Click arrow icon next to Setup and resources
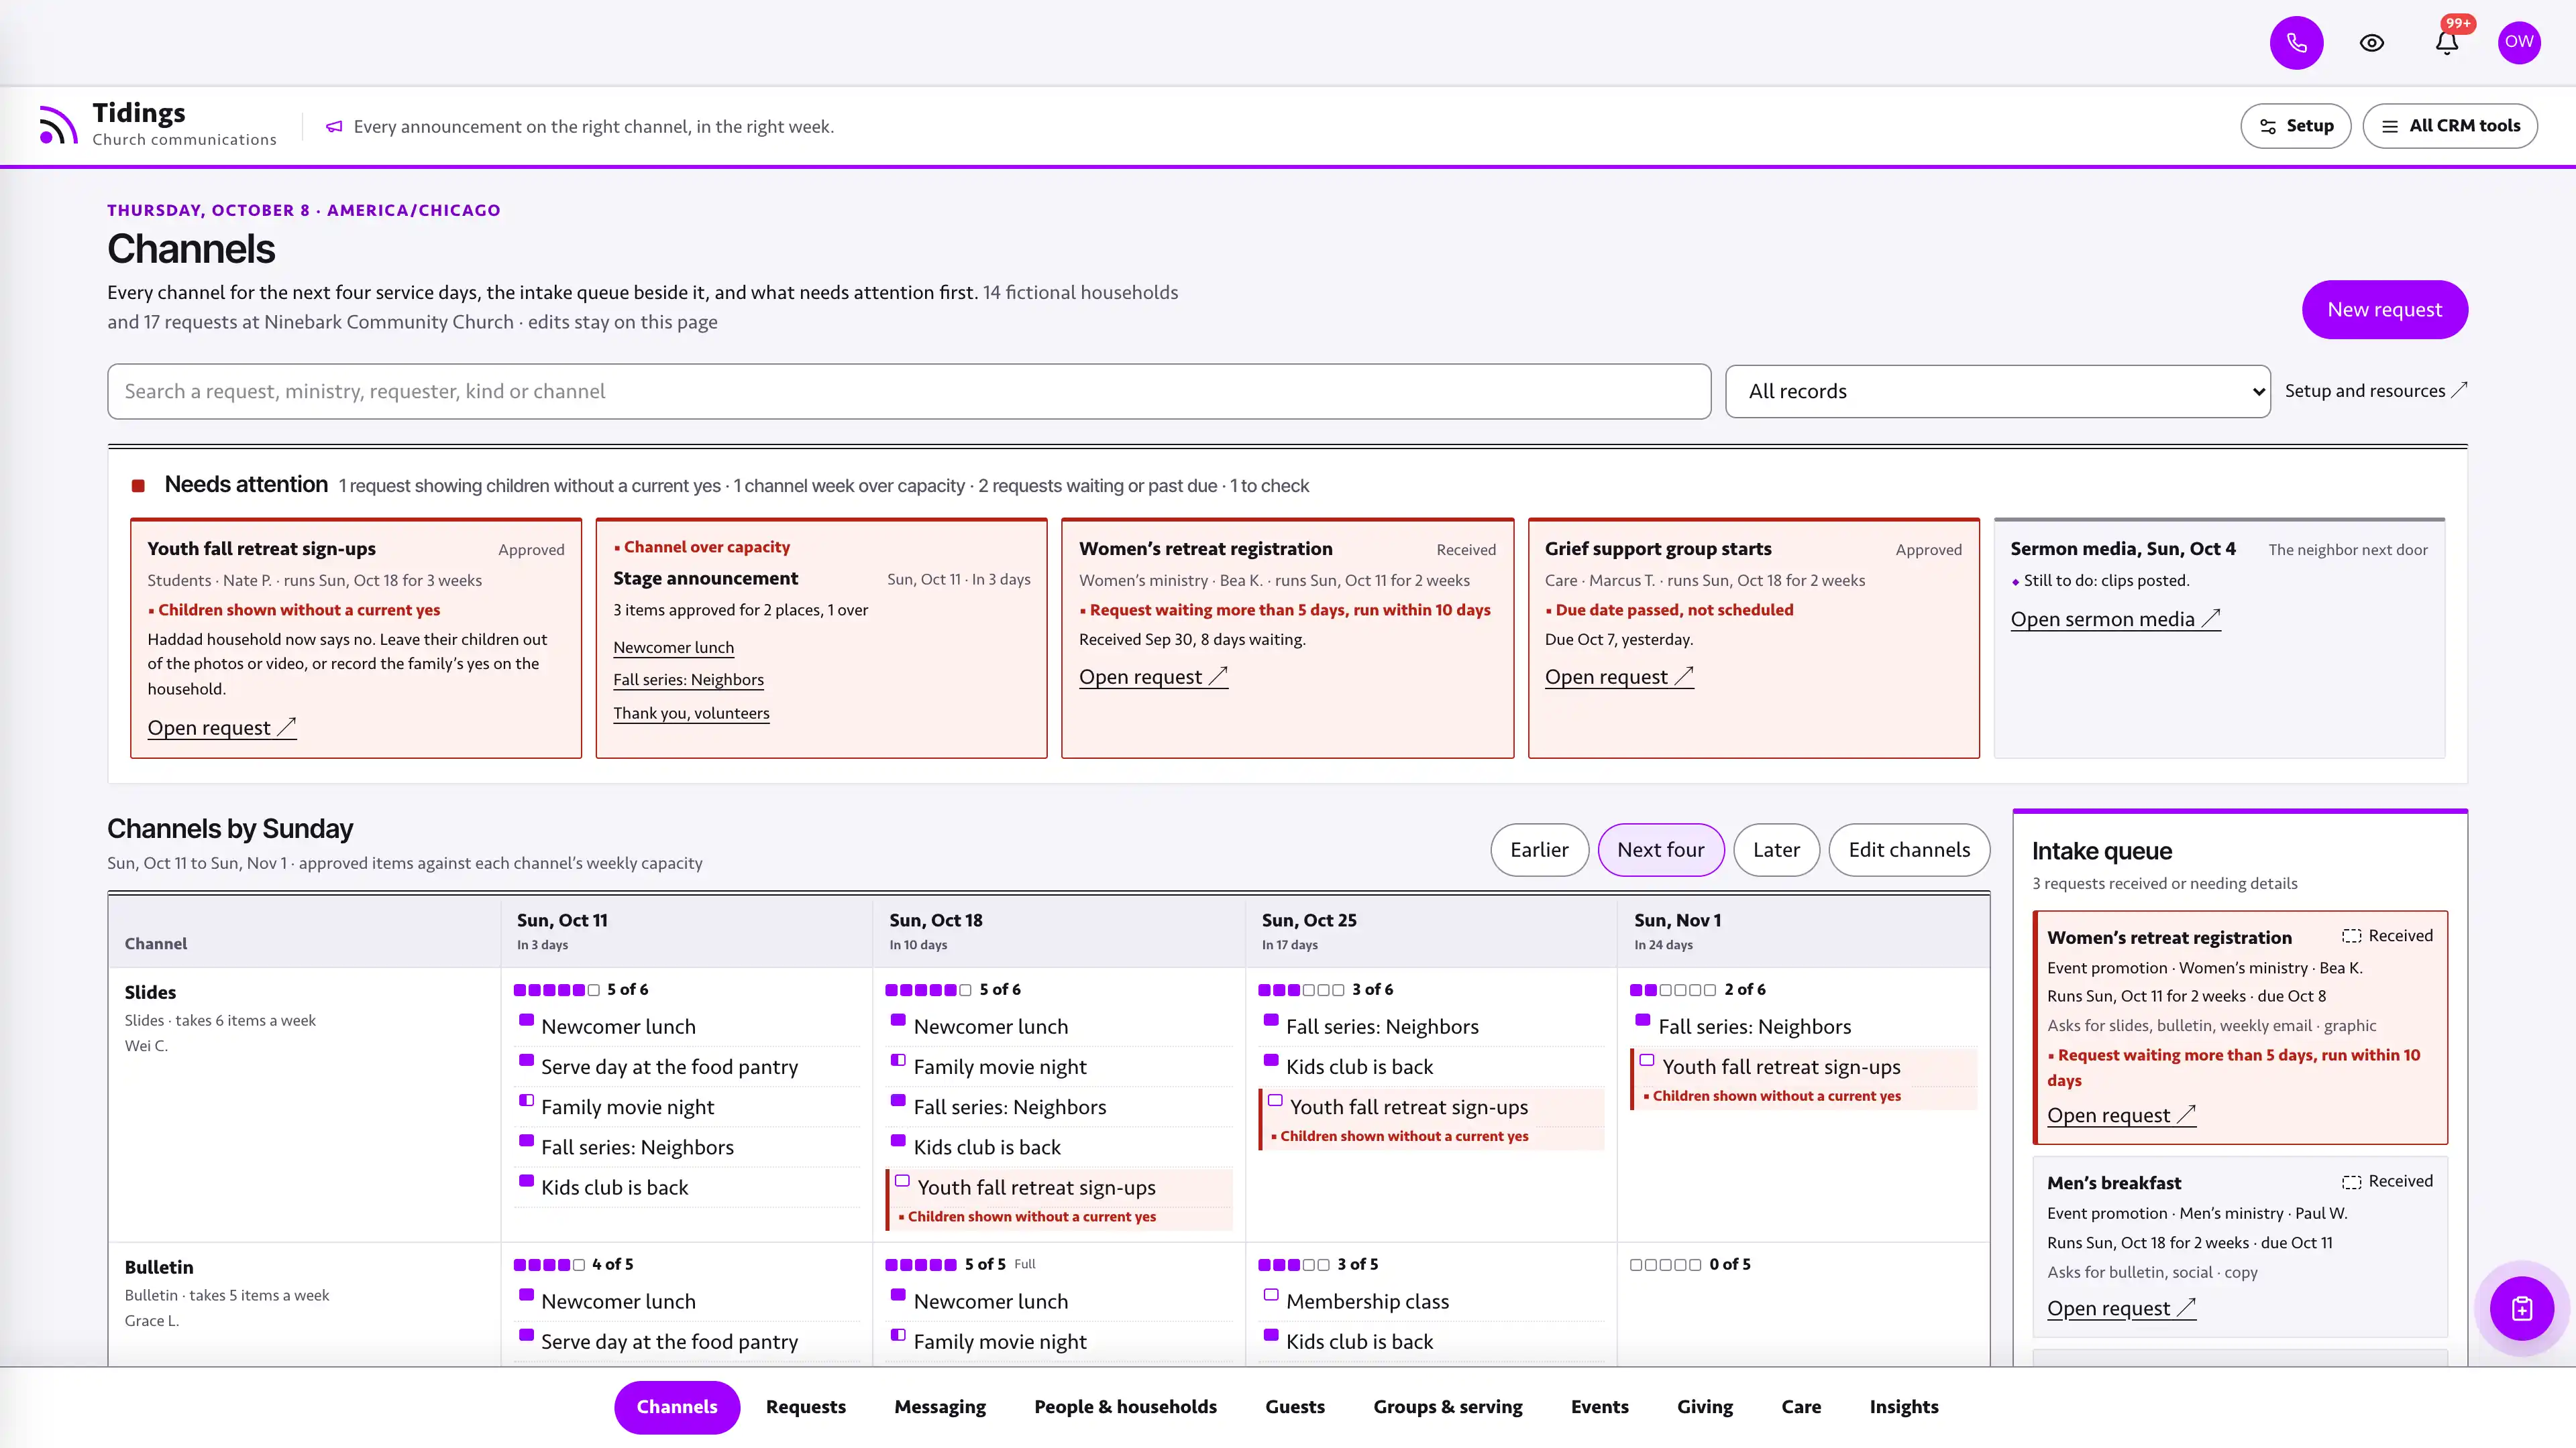Viewport: 2576px width, 1448px height. coord(2459,389)
